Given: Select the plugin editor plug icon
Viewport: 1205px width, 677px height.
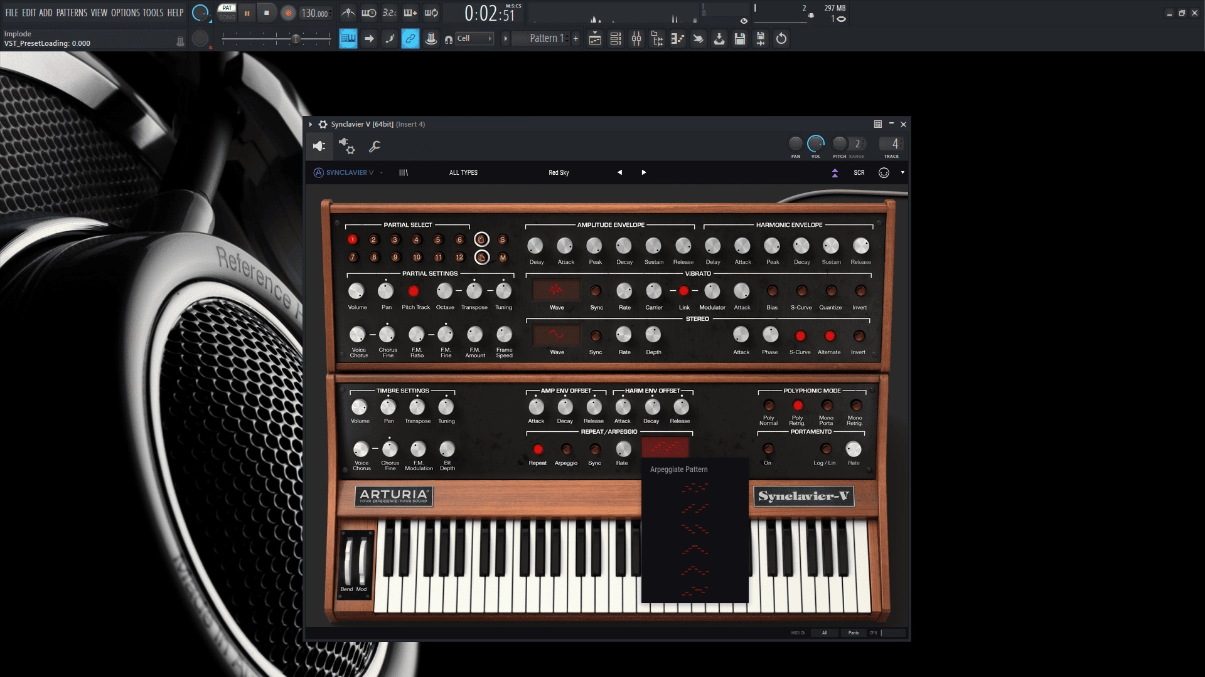Looking at the screenshot, I should pos(319,146).
